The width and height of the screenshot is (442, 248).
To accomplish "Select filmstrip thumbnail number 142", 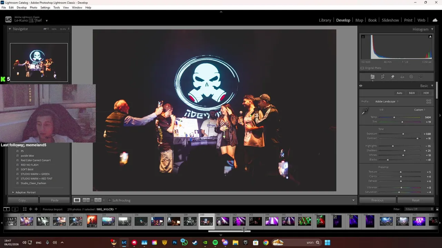I will point(239,221).
